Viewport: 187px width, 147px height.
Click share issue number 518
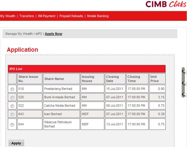click(21, 89)
